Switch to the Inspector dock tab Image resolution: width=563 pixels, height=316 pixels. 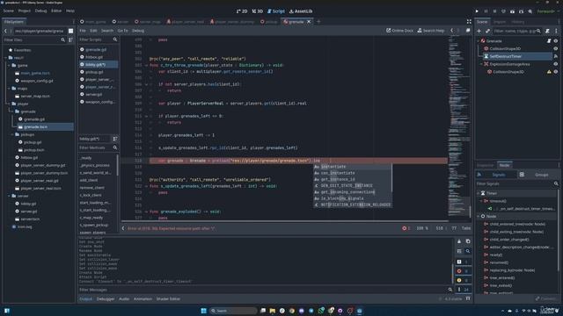486,165
